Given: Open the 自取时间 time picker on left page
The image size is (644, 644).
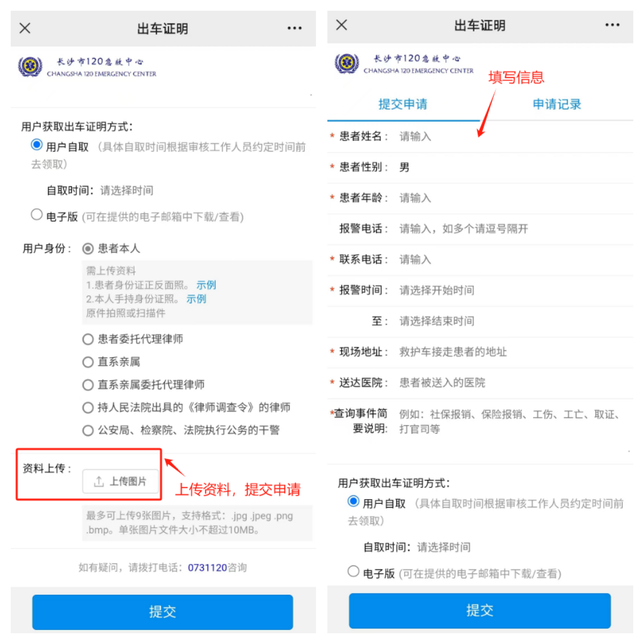Looking at the screenshot, I should pyautogui.click(x=127, y=191).
